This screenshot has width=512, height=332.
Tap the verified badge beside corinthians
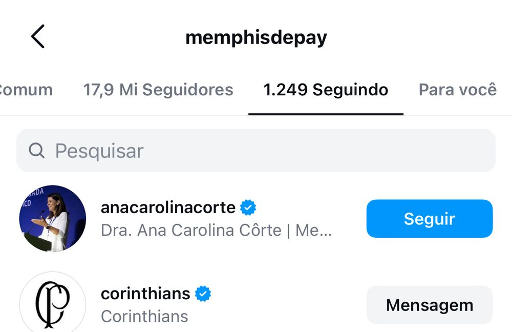pos(203,294)
